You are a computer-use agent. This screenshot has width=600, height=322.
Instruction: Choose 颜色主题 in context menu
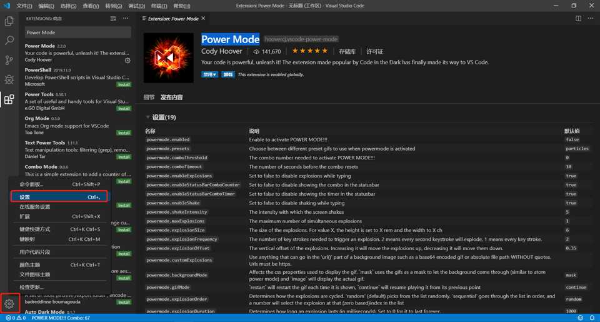point(60,264)
